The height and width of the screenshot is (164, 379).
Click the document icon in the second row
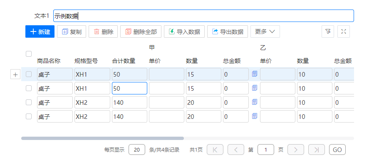pos(254,88)
